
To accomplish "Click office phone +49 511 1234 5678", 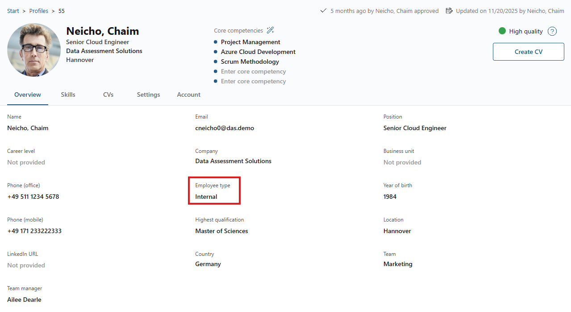I will click(x=33, y=197).
